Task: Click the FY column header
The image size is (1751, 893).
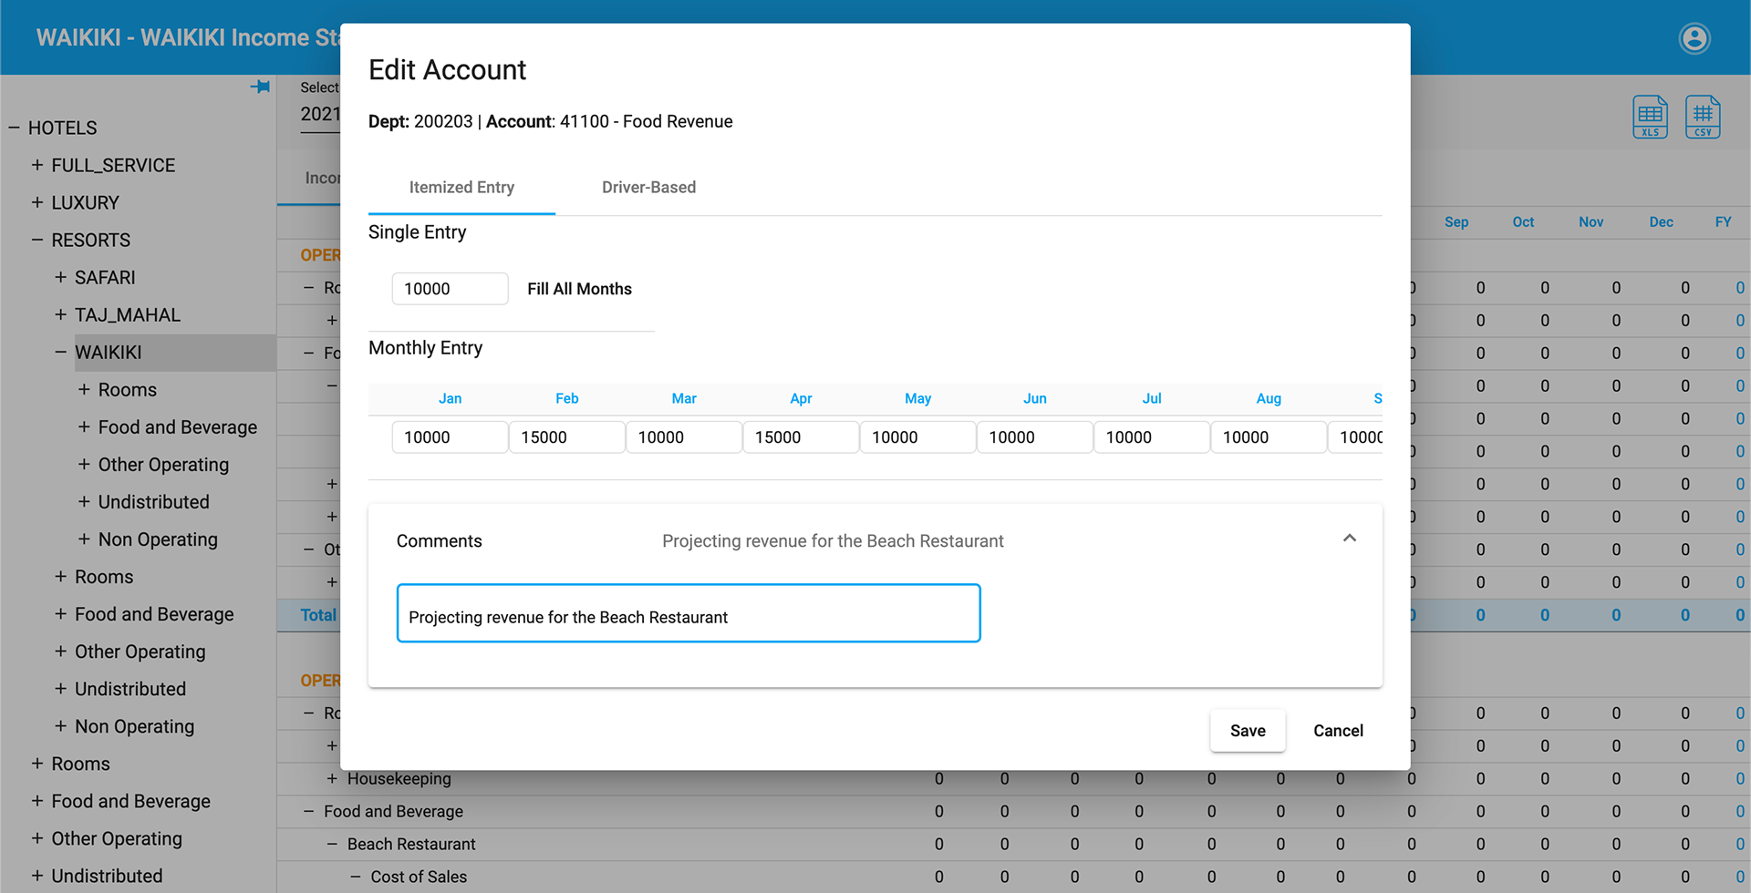Action: tap(1723, 222)
